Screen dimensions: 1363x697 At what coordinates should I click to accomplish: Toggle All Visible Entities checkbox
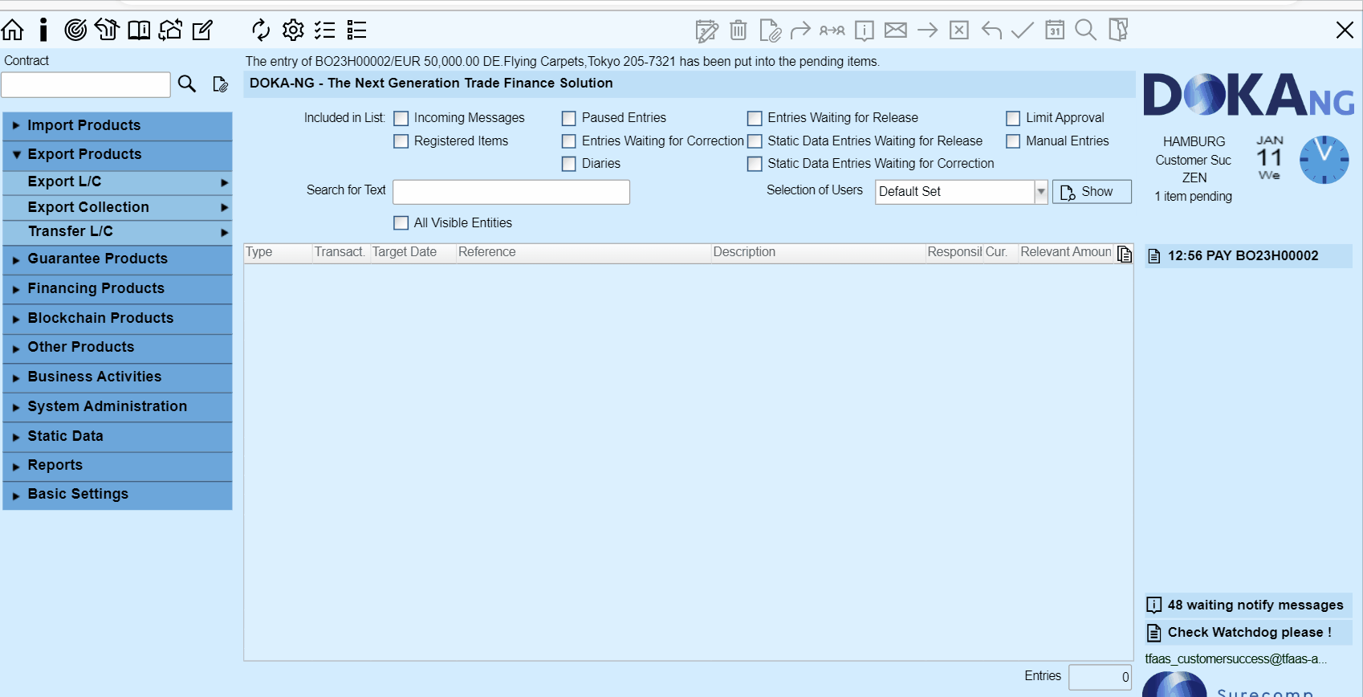tap(401, 223)
